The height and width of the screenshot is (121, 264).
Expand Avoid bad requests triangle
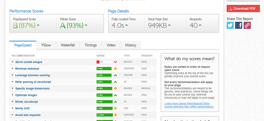tap(13, 115)
